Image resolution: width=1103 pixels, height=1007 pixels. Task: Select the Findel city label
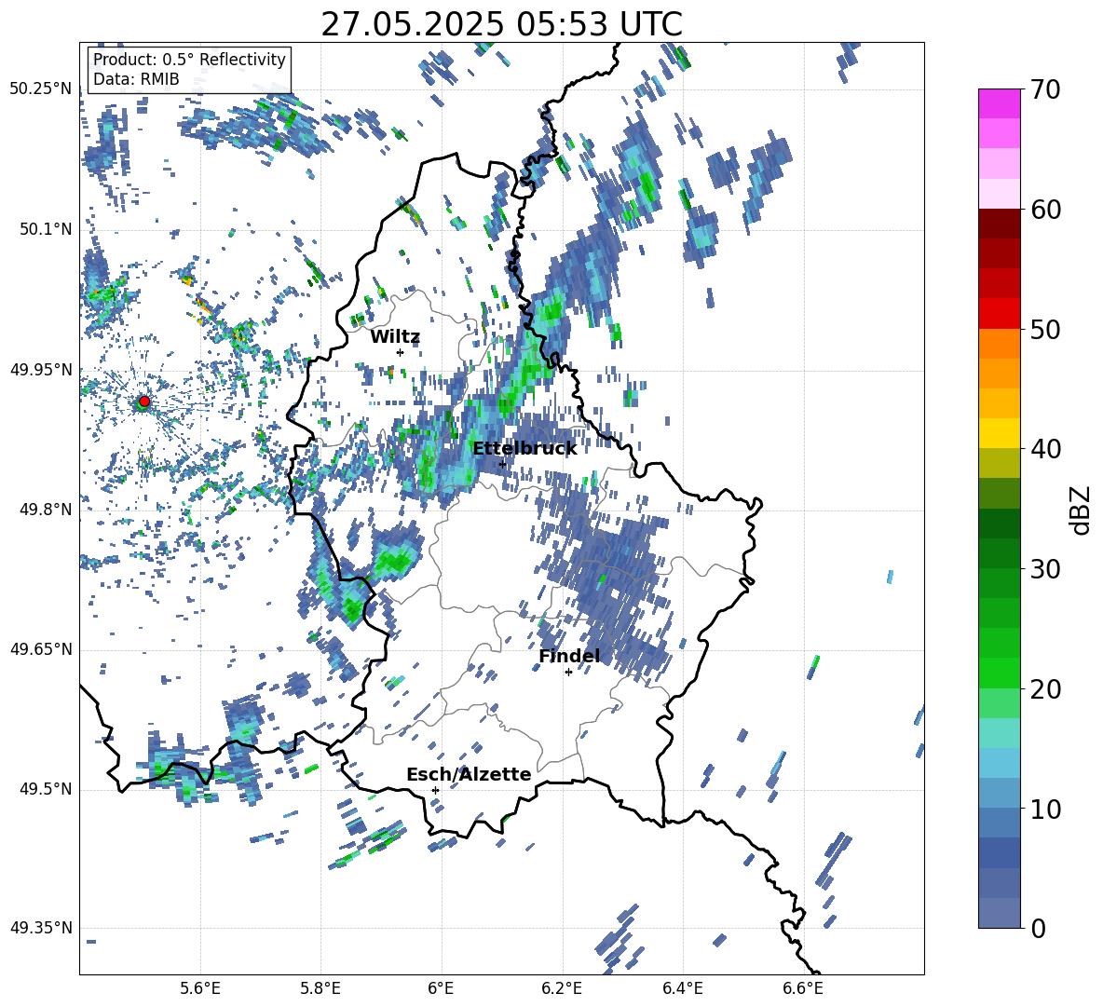pos(569,656)
